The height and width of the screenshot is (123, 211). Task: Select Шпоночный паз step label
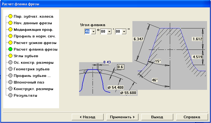(x=29, y=82)
